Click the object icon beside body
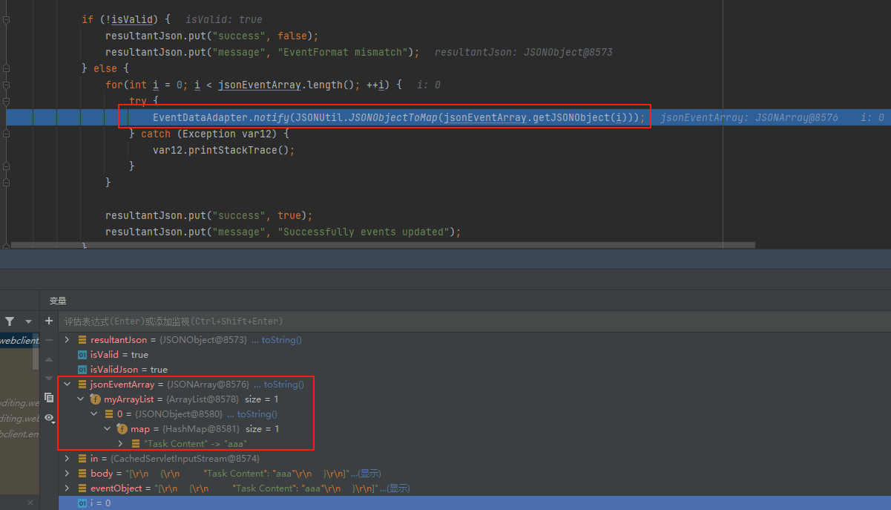 [x=82, y=474]
